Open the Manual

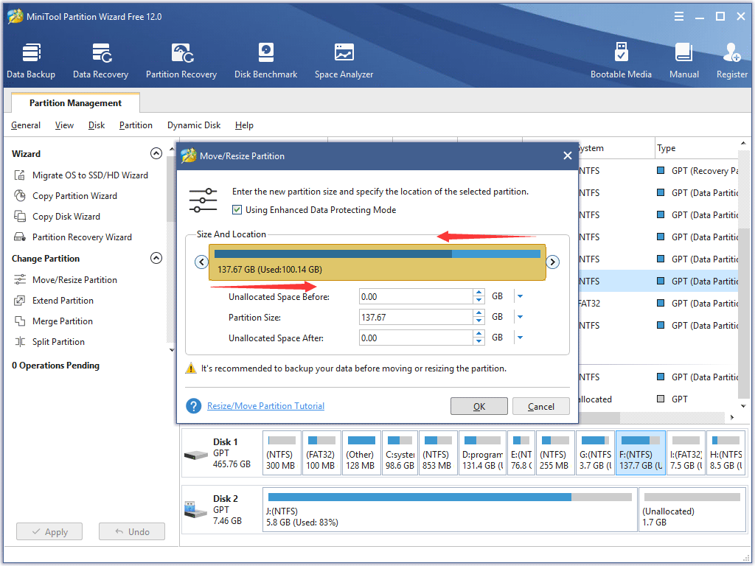[683, 60]
